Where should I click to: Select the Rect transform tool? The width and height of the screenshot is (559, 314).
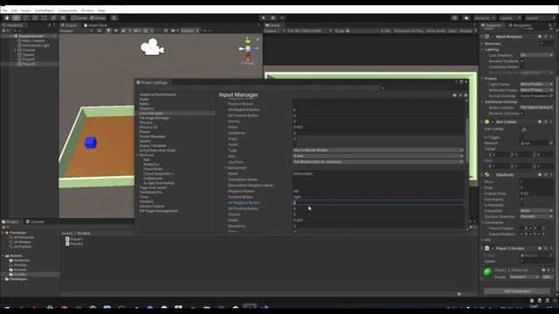click(45, 17)
